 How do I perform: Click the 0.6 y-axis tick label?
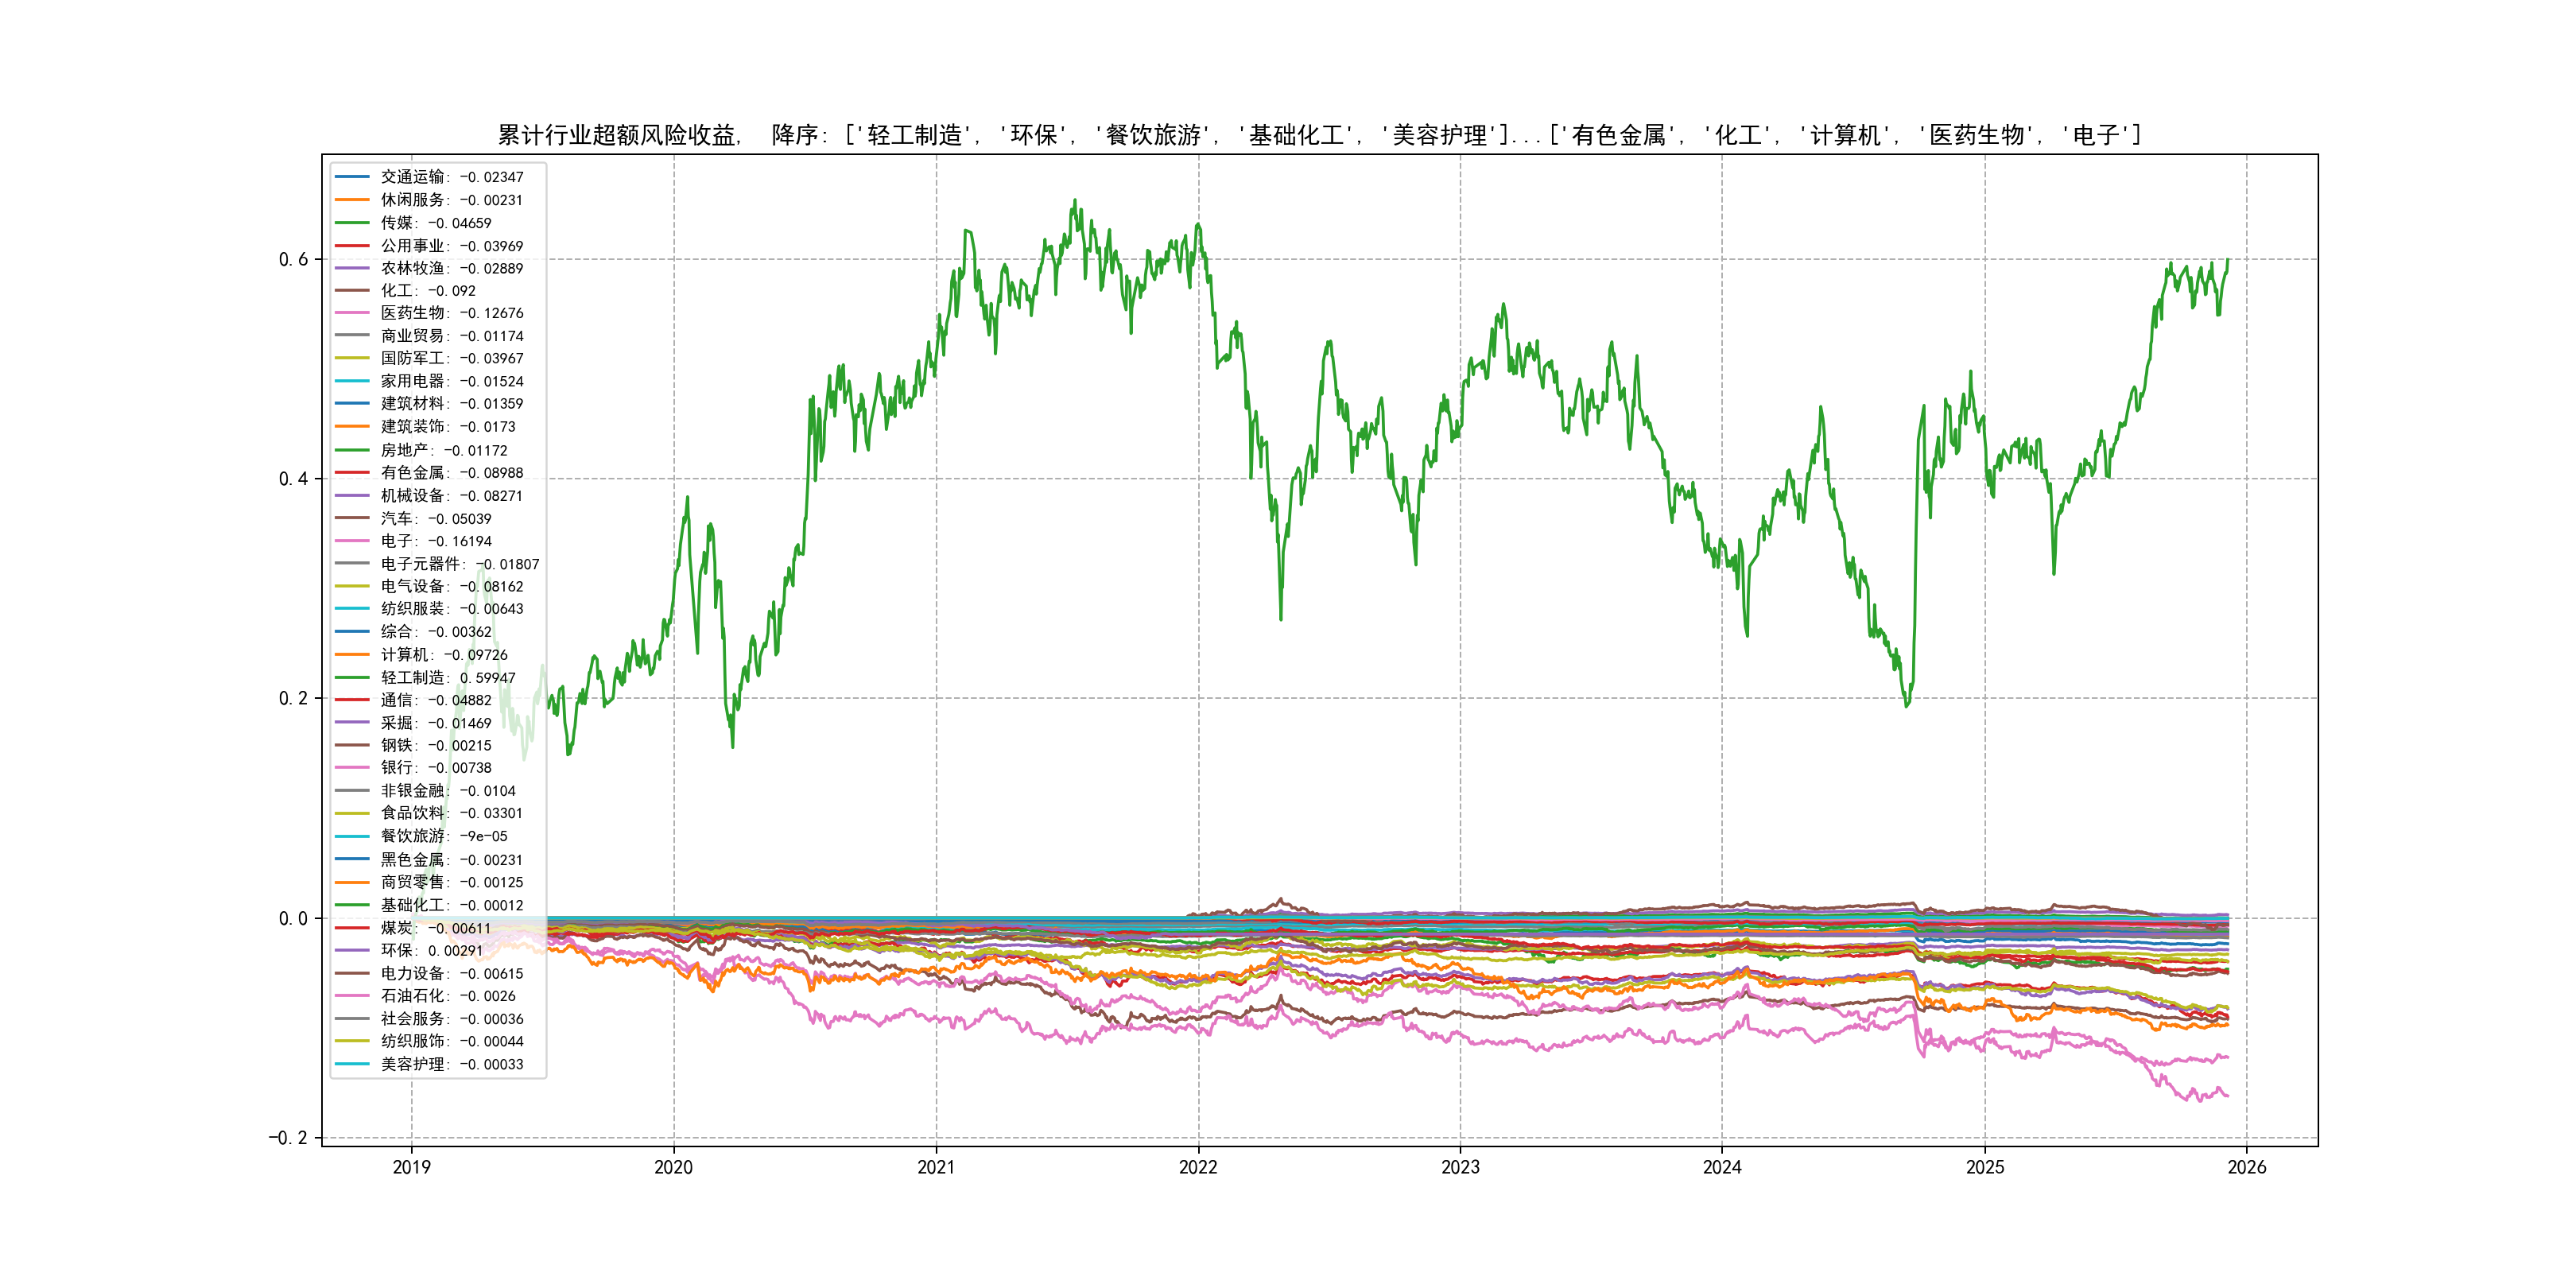pyautogui.click(x=293, y=259)
